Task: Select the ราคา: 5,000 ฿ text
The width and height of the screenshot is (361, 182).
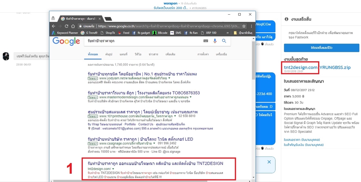Action: coord(294,96)
